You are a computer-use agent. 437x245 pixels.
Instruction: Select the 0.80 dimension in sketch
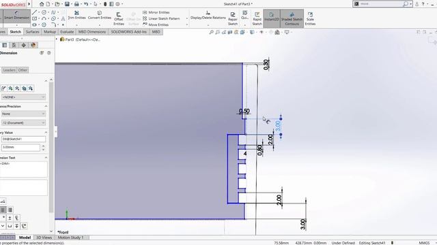click(x=259, y=150)
